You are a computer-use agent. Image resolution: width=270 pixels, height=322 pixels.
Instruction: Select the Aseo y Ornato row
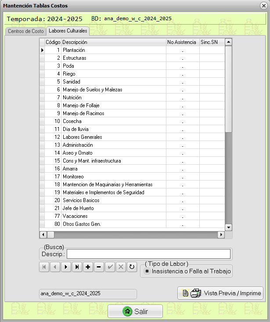132,153
